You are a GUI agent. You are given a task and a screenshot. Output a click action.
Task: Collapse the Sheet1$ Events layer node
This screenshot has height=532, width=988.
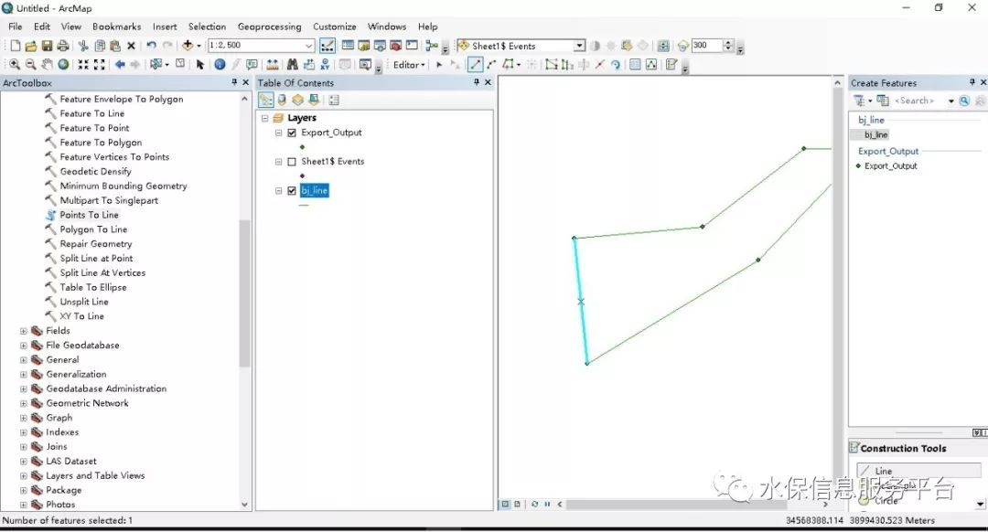(x=278, y=162)
